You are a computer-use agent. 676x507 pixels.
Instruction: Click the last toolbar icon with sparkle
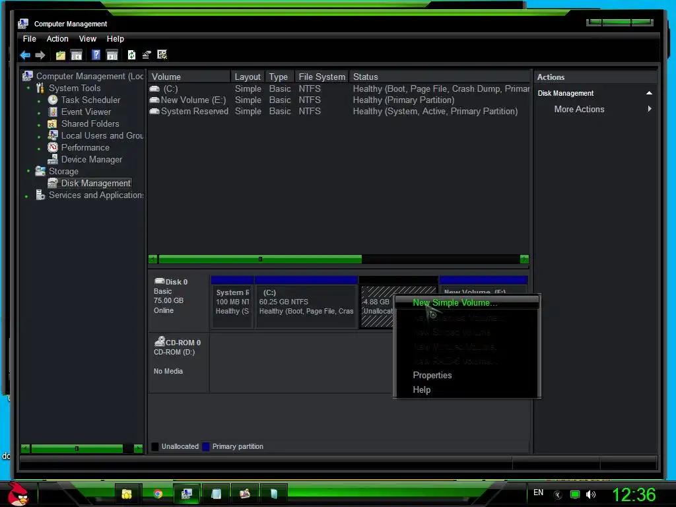[162, 55]
